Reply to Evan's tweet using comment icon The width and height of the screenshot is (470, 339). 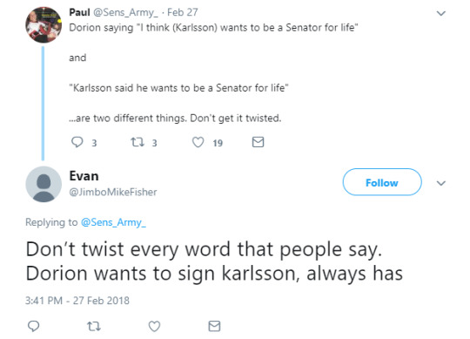pyautogui.click(x=33, y=326)
